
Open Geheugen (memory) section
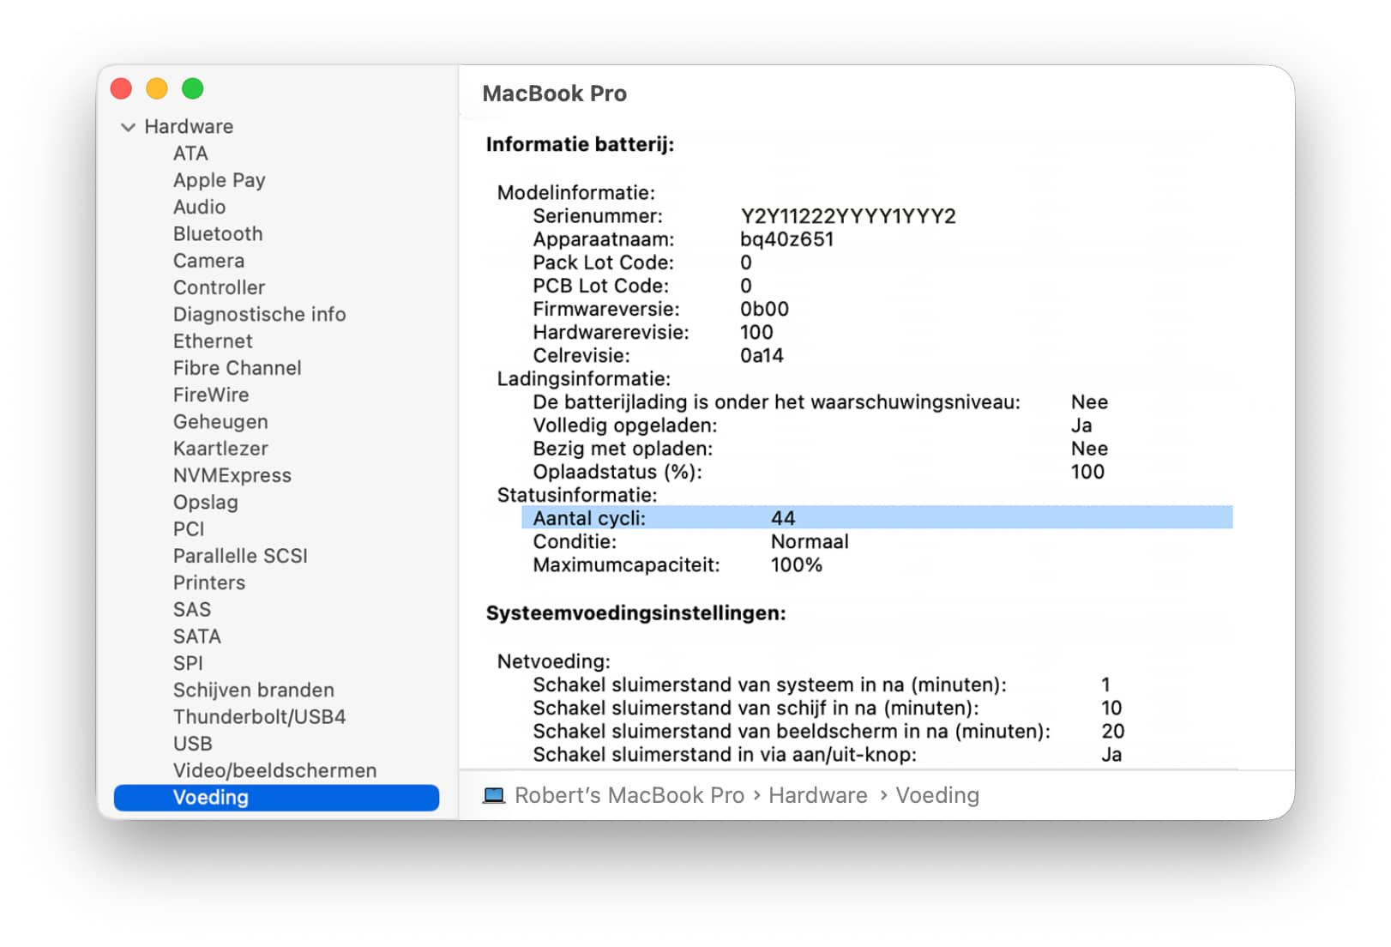[x=220, y=422]
